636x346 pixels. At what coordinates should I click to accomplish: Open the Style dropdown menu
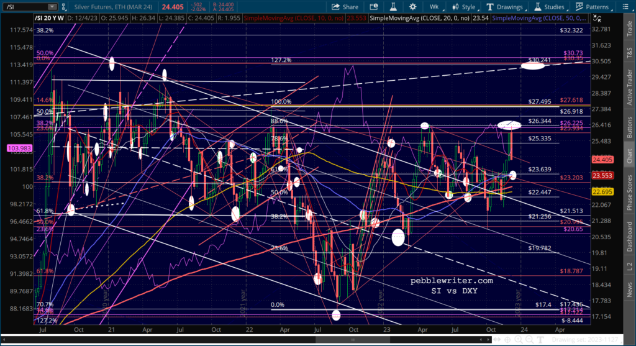click(465, 7)
